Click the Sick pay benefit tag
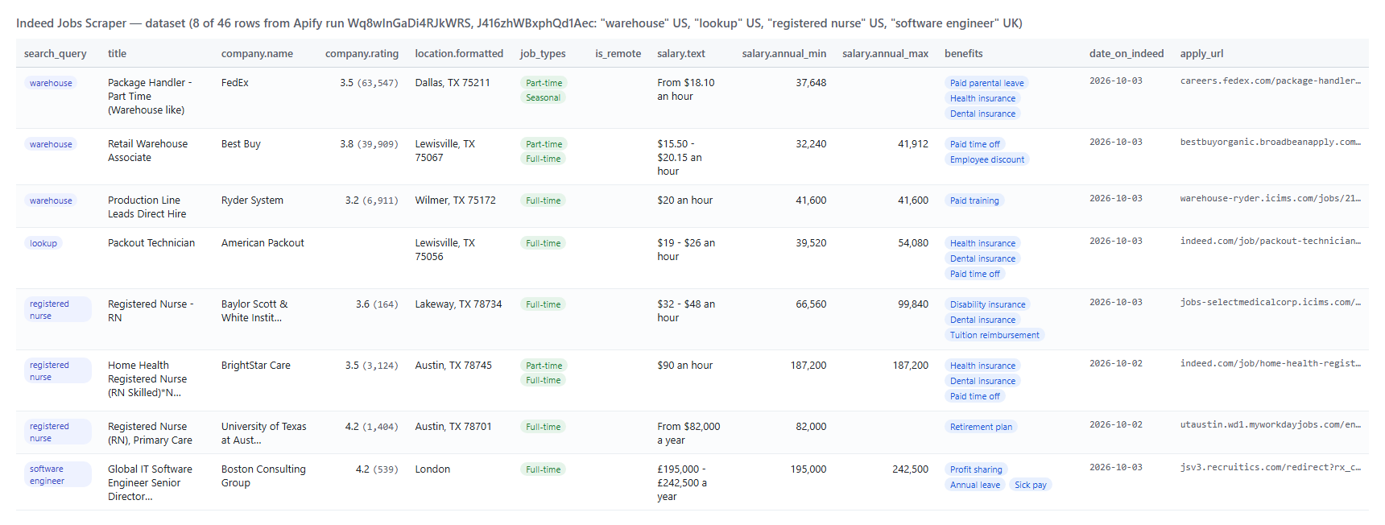This screenshot has height=525, width=1385. point(1031,485)
